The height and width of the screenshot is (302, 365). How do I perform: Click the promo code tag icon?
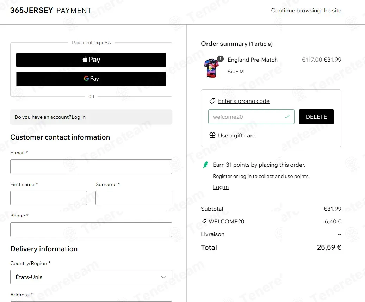coord(212,101)
